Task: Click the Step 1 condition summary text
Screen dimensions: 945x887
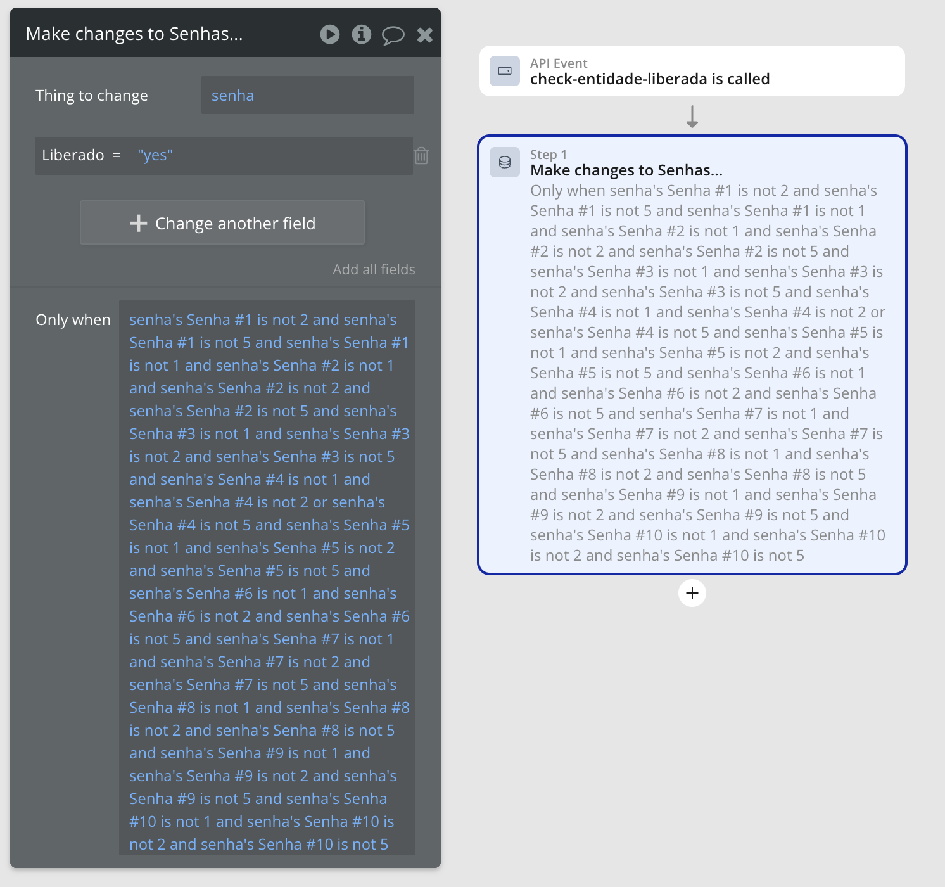Action: point(707,373)
